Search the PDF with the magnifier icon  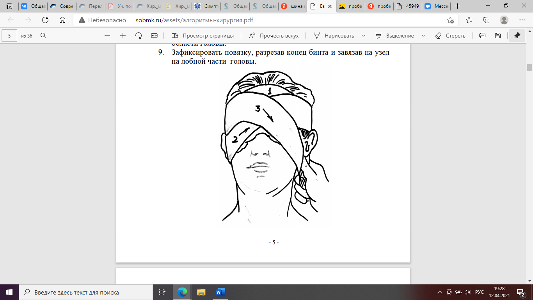click(43, 36)
